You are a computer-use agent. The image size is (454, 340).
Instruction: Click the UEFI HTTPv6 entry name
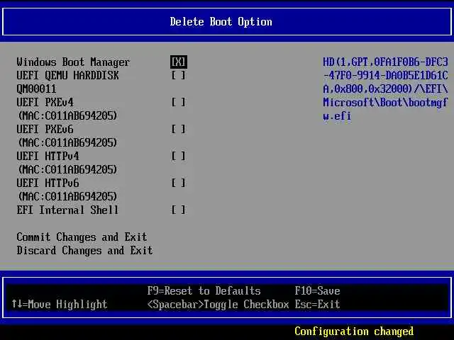tap(48, 183)
